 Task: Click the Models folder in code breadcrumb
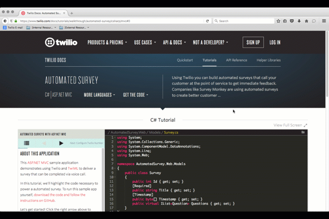click(x=154, y=133)
